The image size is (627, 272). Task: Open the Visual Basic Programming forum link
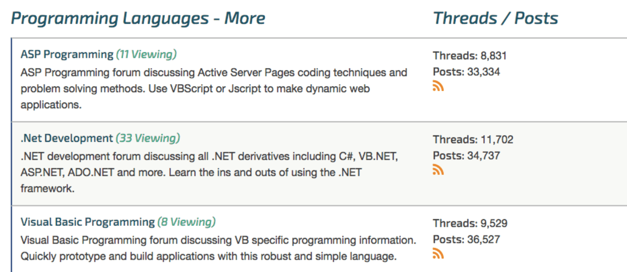point(87,222)
